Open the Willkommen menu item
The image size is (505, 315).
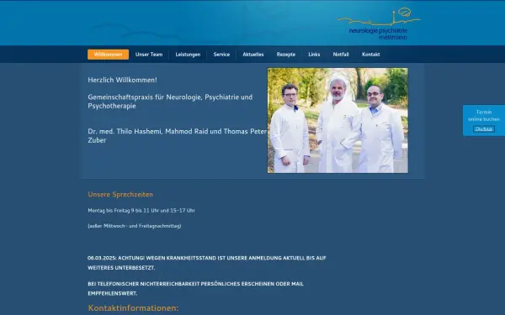(109, 55)
